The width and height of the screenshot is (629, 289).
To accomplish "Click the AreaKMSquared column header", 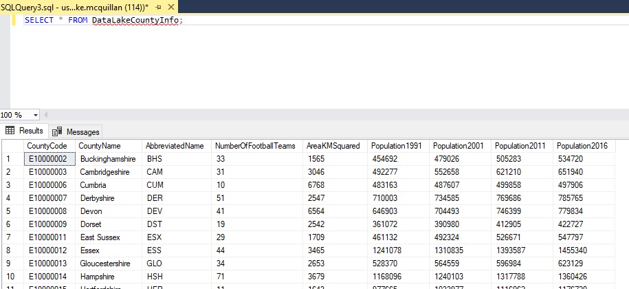I will 333,146.
